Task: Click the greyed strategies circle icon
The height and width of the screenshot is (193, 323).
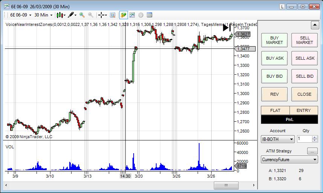Action: pos(141,15)
